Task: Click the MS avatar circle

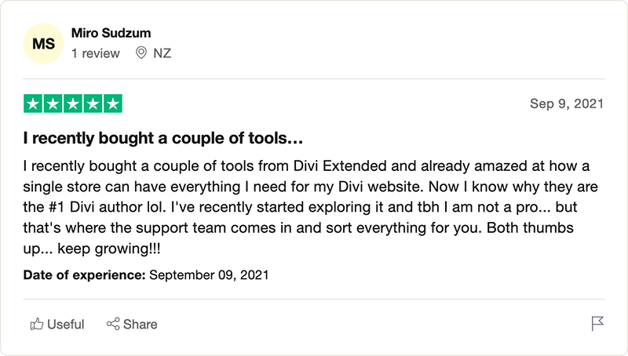Action: tap(43, 44)
